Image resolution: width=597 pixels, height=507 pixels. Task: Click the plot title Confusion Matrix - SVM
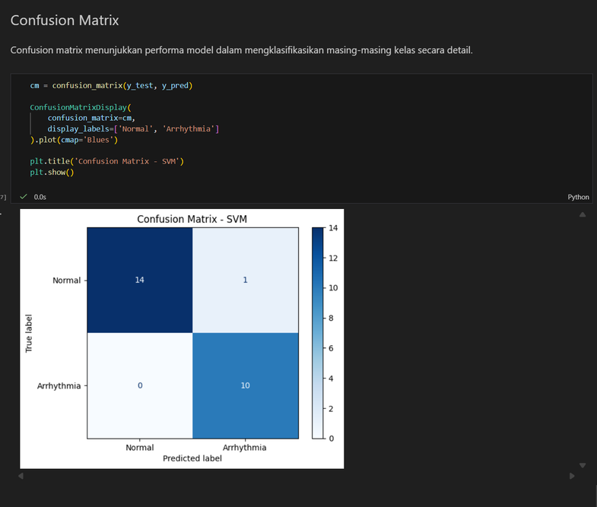pos(192,219)
